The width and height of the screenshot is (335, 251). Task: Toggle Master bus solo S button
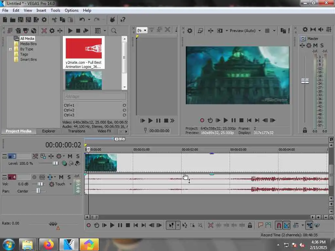point(322,45)
